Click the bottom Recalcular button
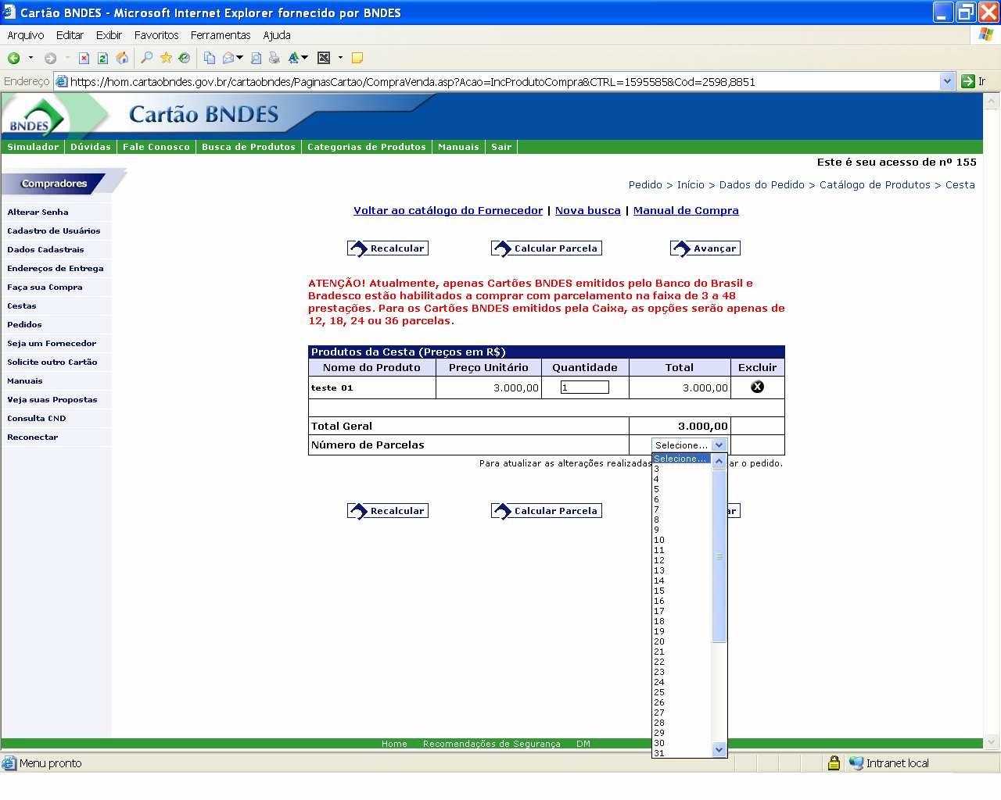 point(388,511)
